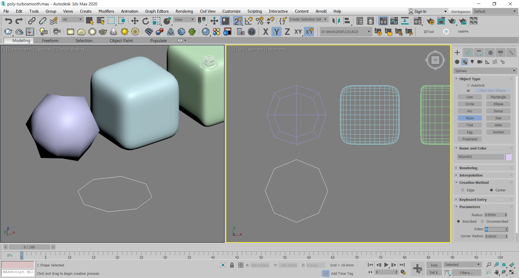The image size is (519, 278).
Task: Click the Sides value field
Action: pyautogui.click(x=494, y=229)
